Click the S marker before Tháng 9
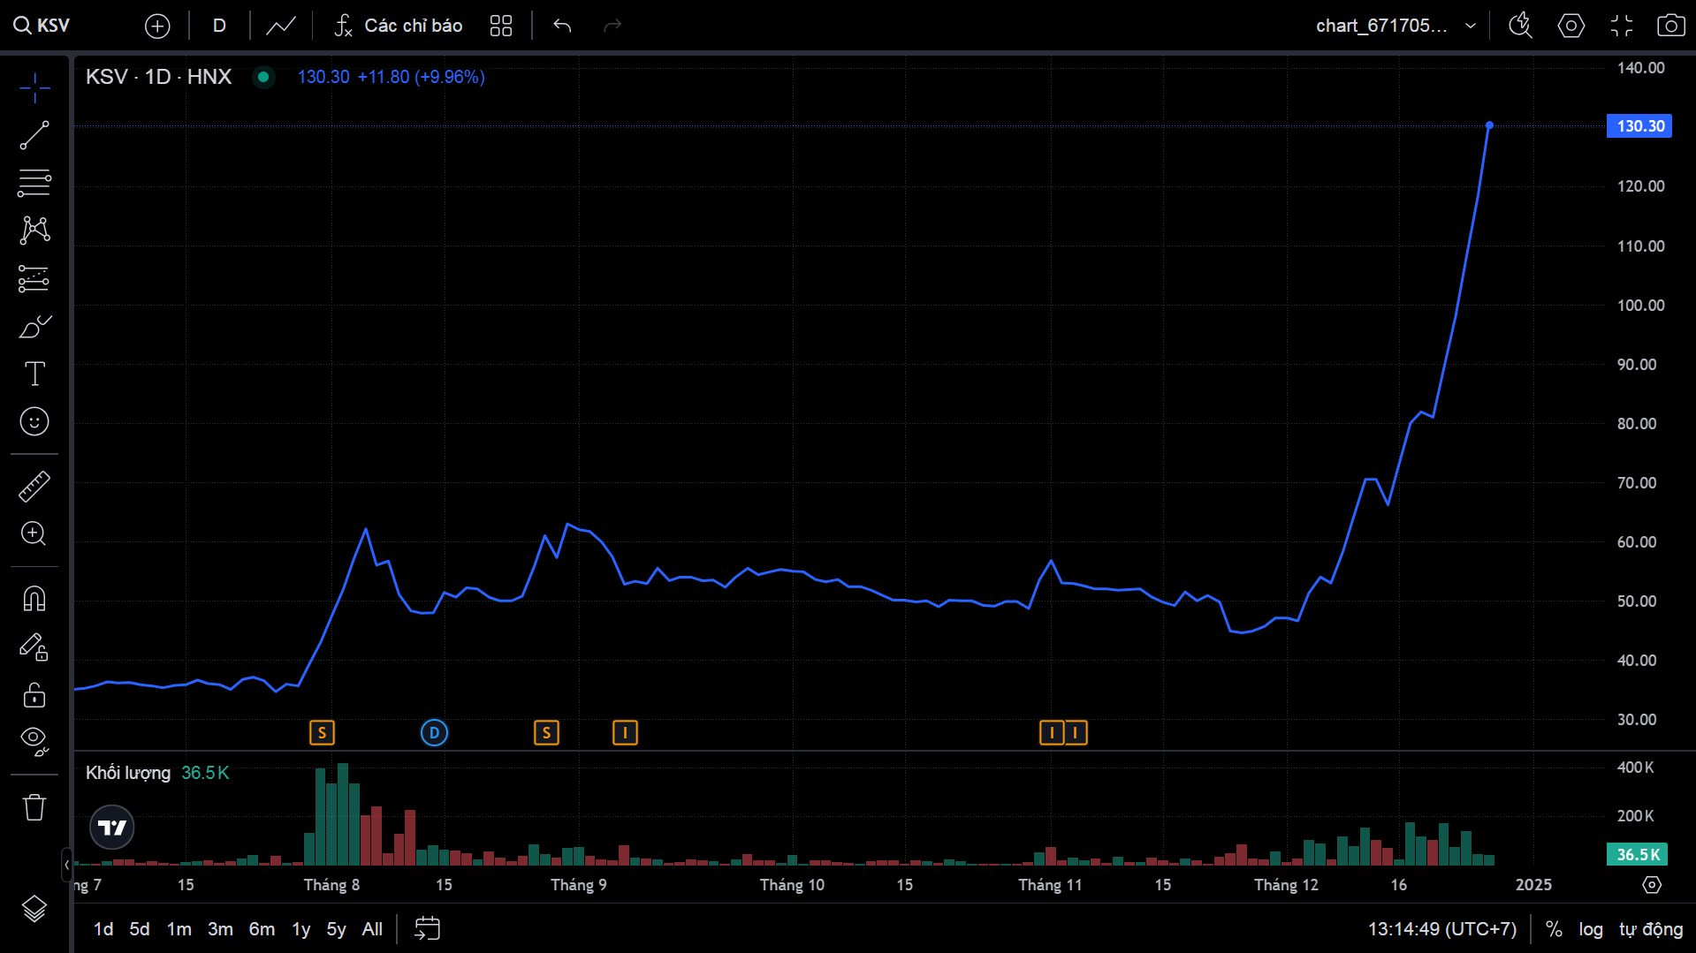Screen dimensions: 1696x953 point(546,732)
